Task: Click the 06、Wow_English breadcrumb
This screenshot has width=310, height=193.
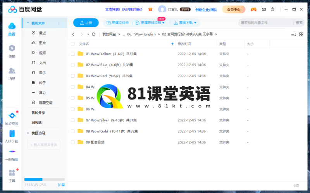Action: coord(141,34)
